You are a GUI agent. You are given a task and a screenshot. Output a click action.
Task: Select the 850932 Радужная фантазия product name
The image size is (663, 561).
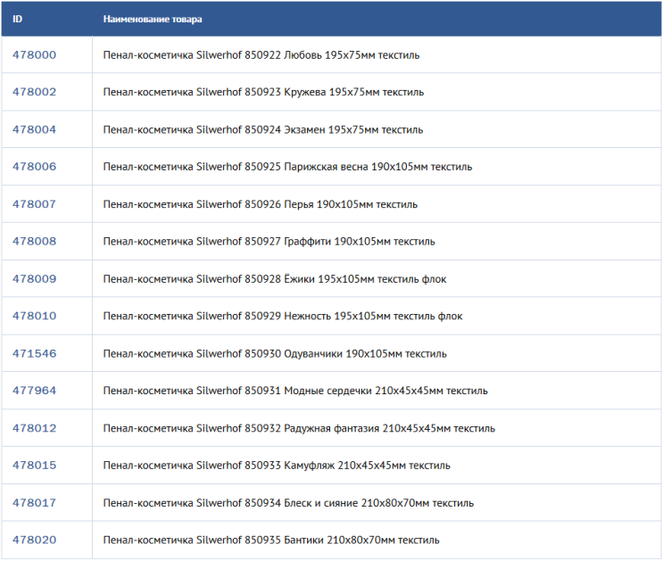(x=299, y=429)
